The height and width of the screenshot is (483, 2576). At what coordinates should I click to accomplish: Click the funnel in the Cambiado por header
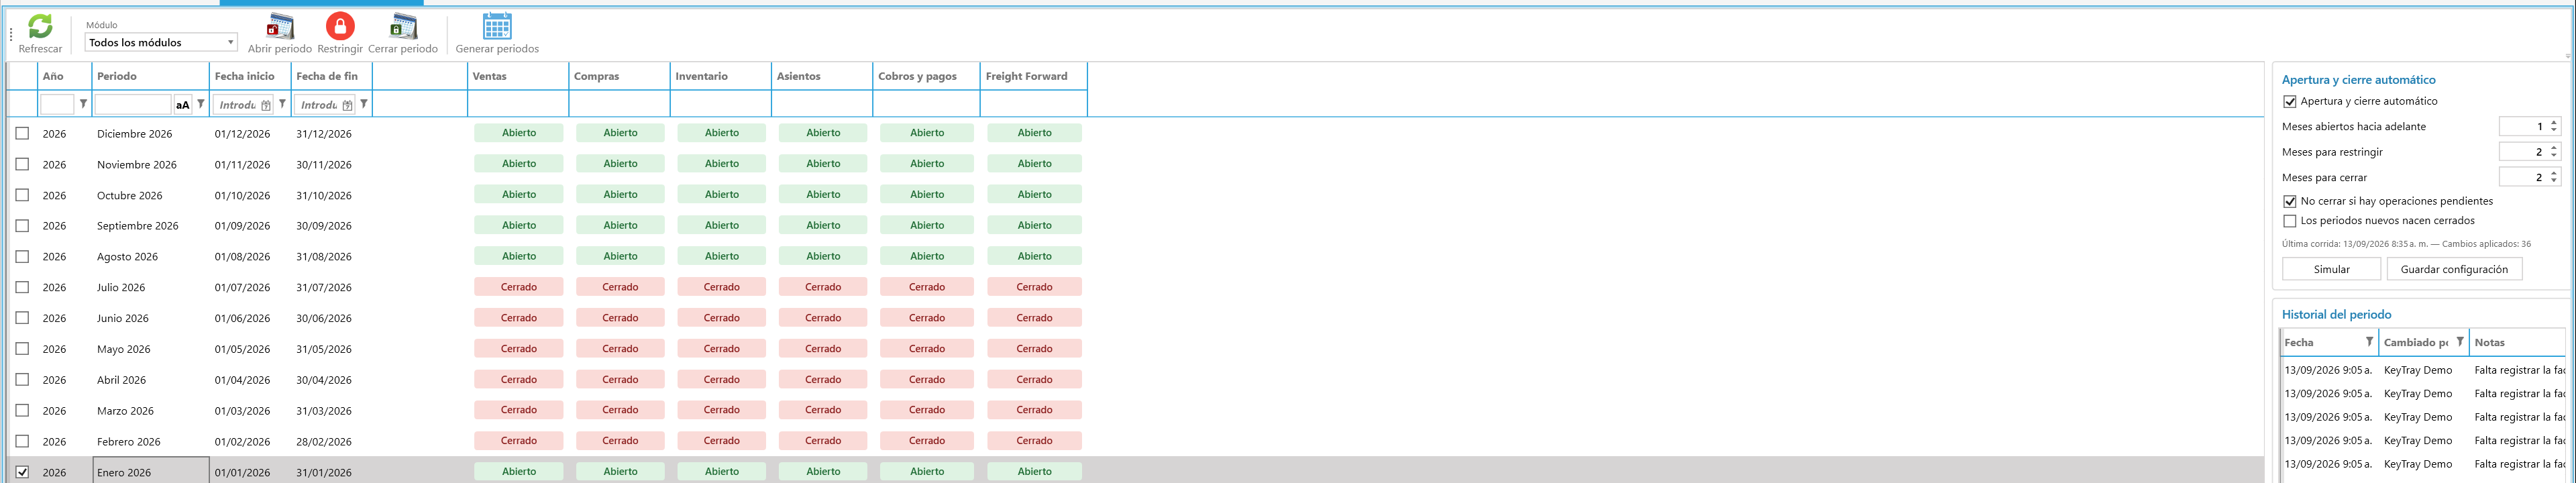pyautogui.click(x=2460, y=342)
